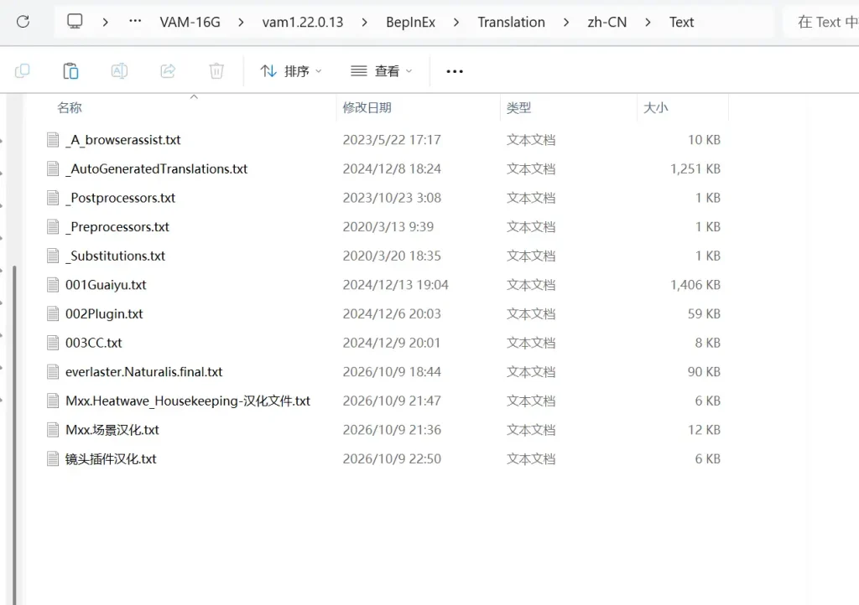This screenshot has width=859, height=605.
Task: Show hidden breadcrumb folders via ellipsis
Action: point(135,21)
